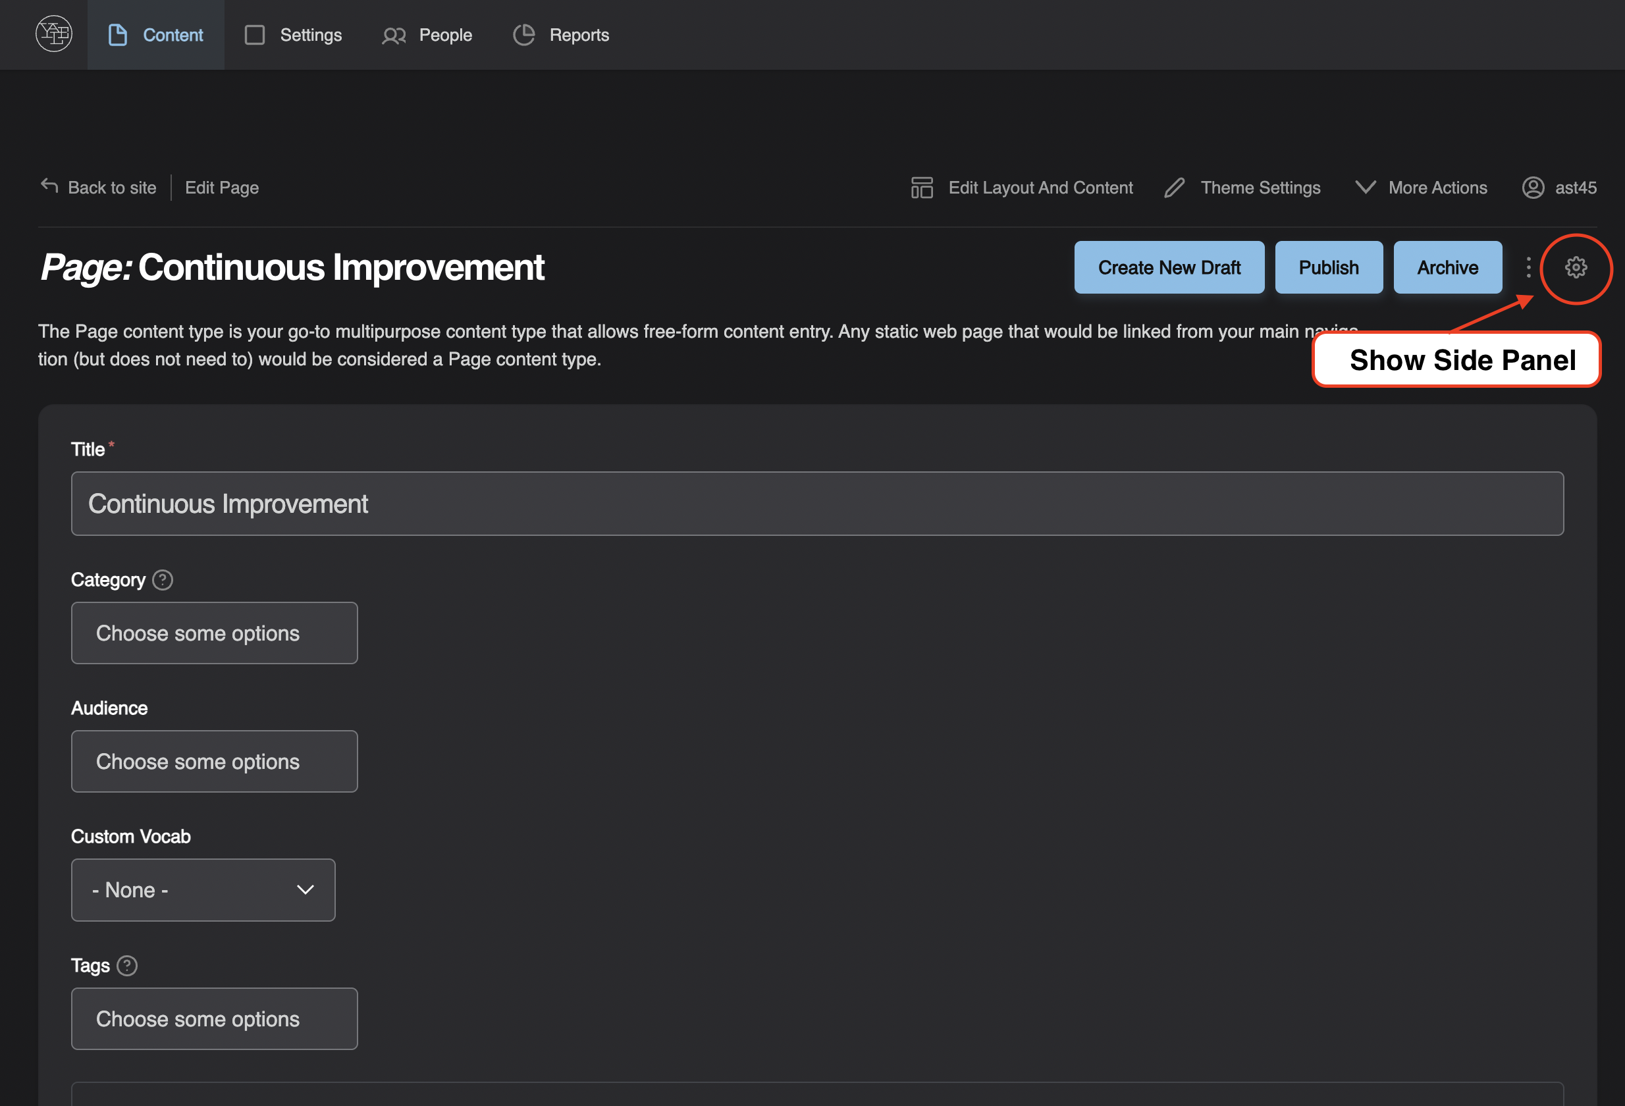Click the Page: Continuous Improvement heading
The width and height of the screenshot is (1625, 1106).
292,267
